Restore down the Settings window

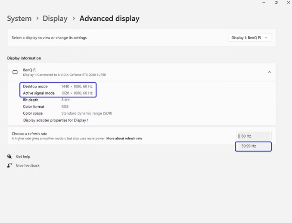pos(276,3)
